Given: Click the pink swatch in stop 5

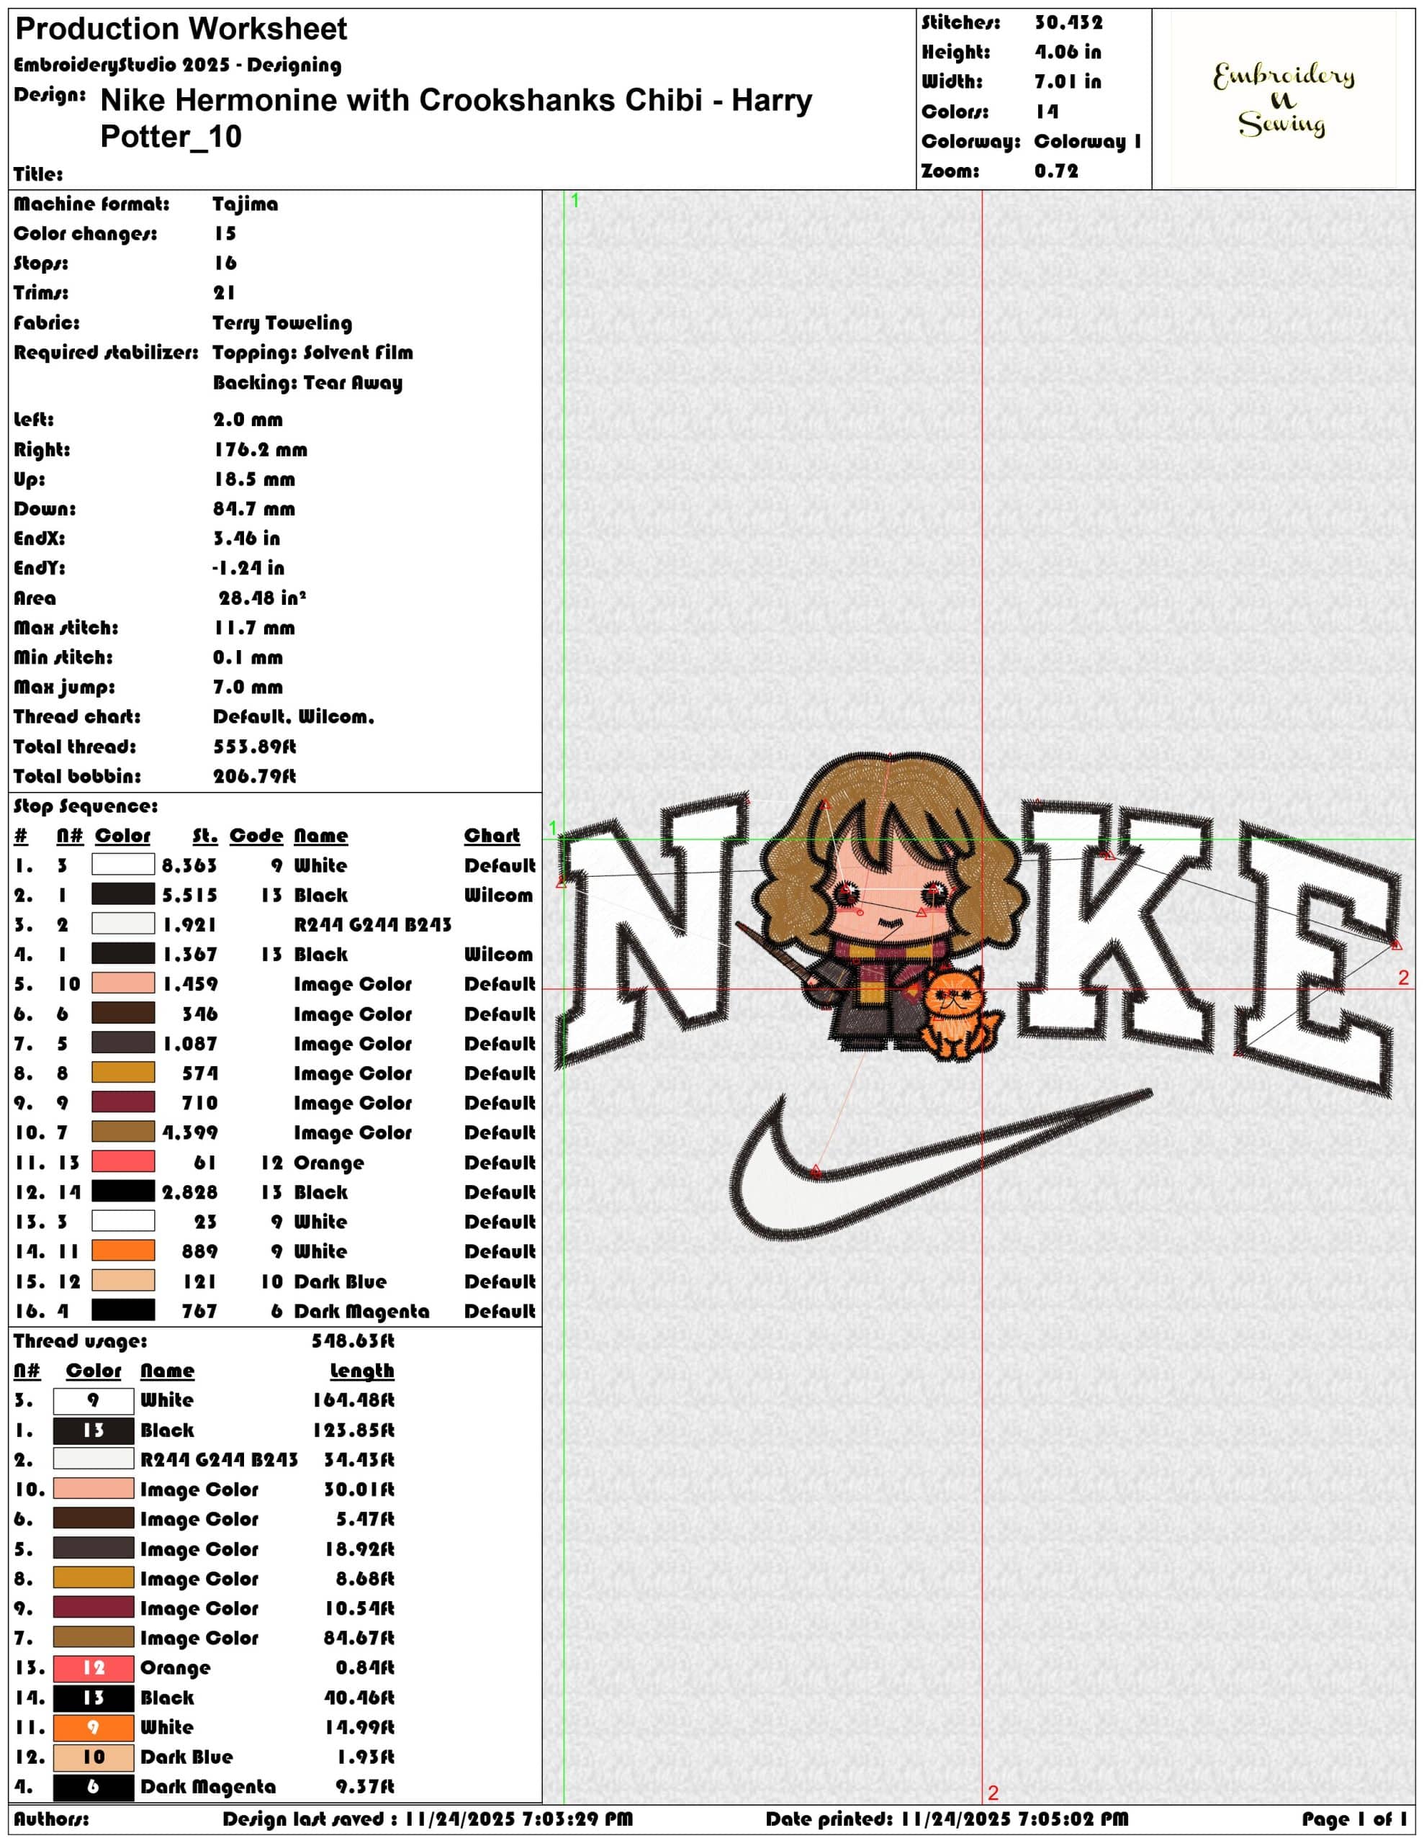Looking at the screenshot, I should [x=123, y=983].
